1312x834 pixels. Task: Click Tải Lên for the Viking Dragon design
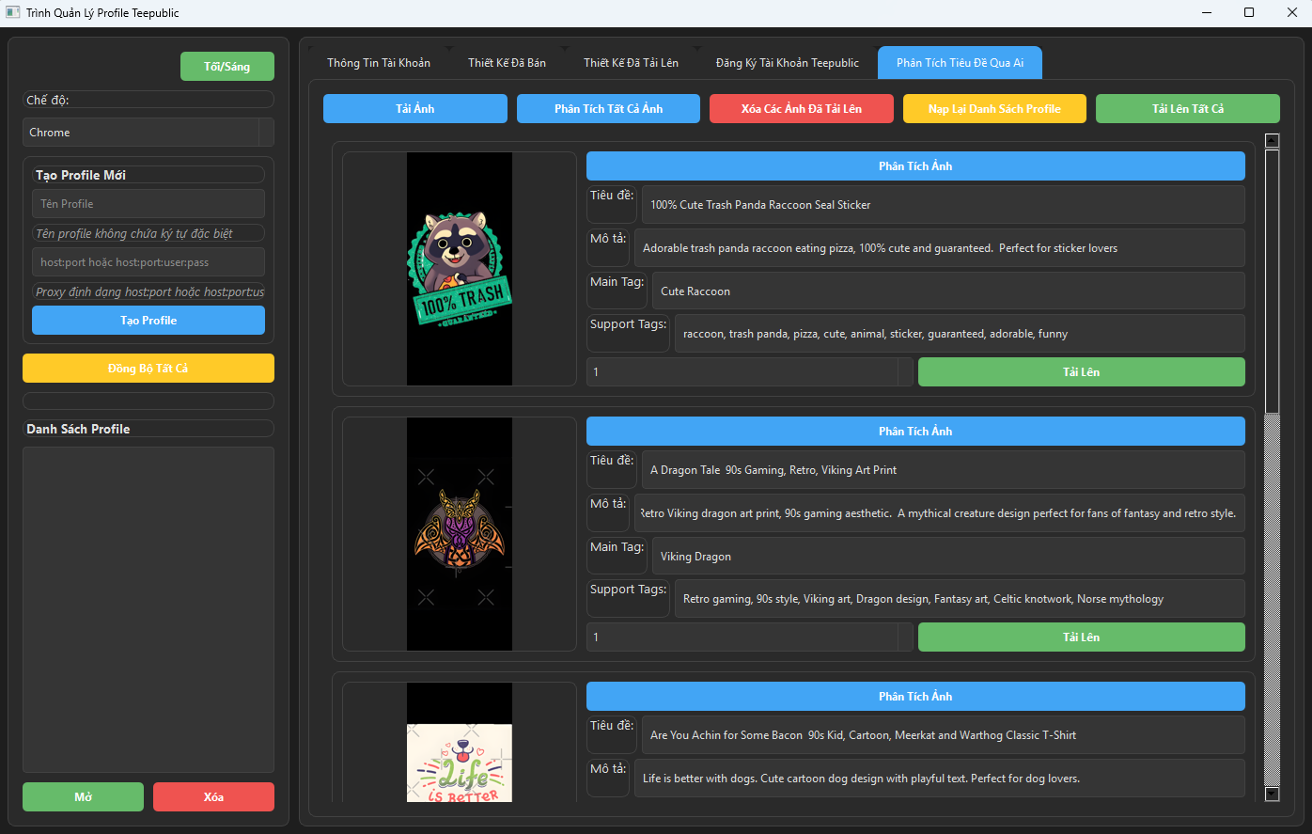click(x=1081, y=637)
